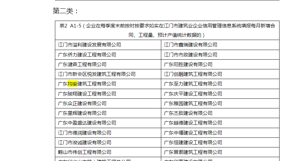Select the 广东众正建设有限公司 cell
Image resolution: width=296 pixels, height=161 pixels.
tap(82, 104)
